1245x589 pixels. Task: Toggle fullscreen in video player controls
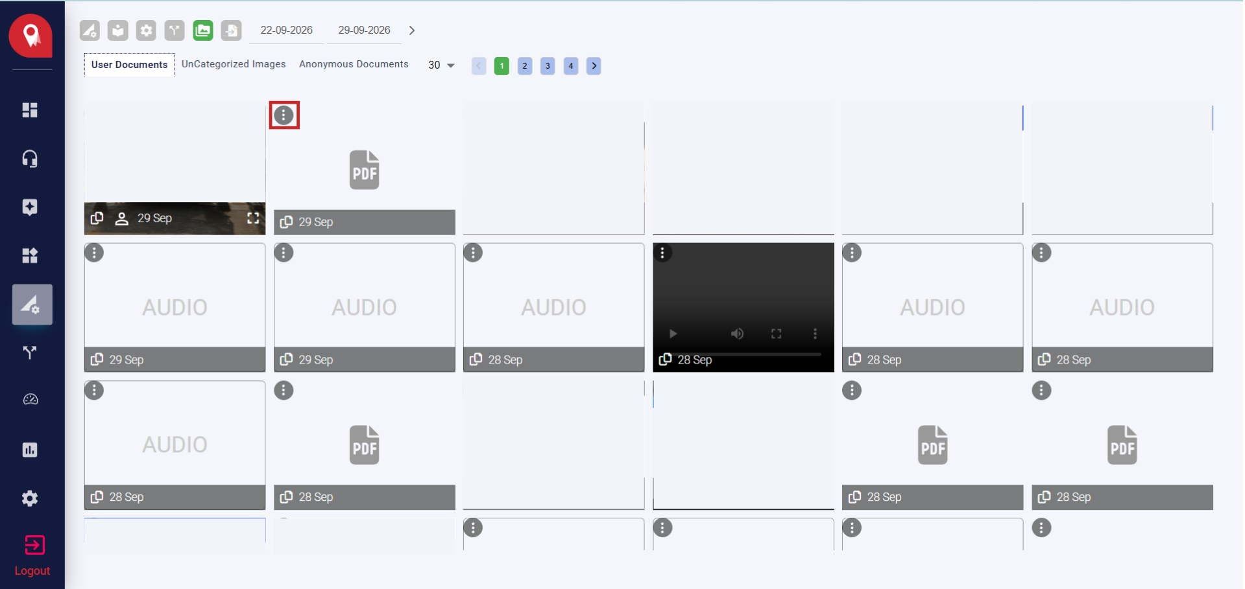tap(776, 334)
